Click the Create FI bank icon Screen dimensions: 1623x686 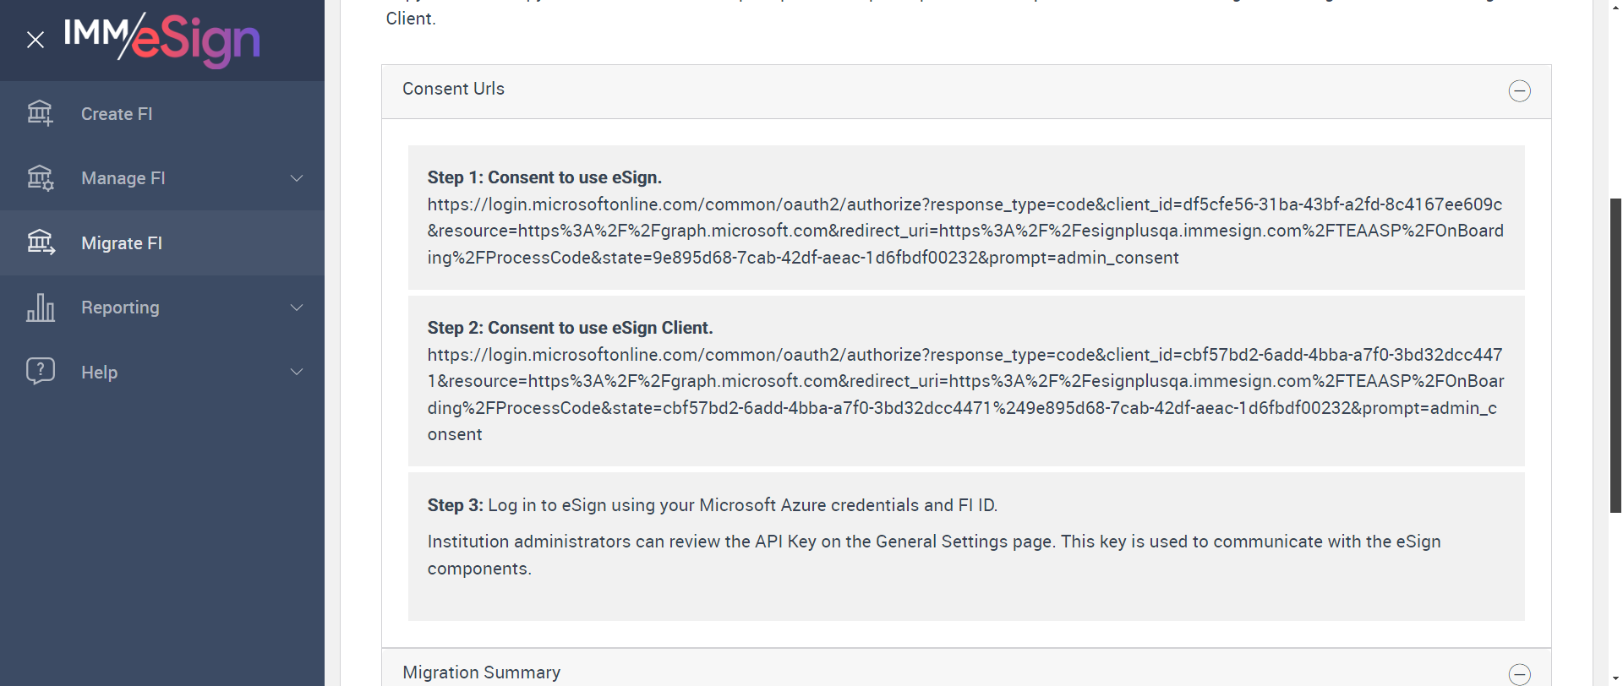click(x=40, y=113)
